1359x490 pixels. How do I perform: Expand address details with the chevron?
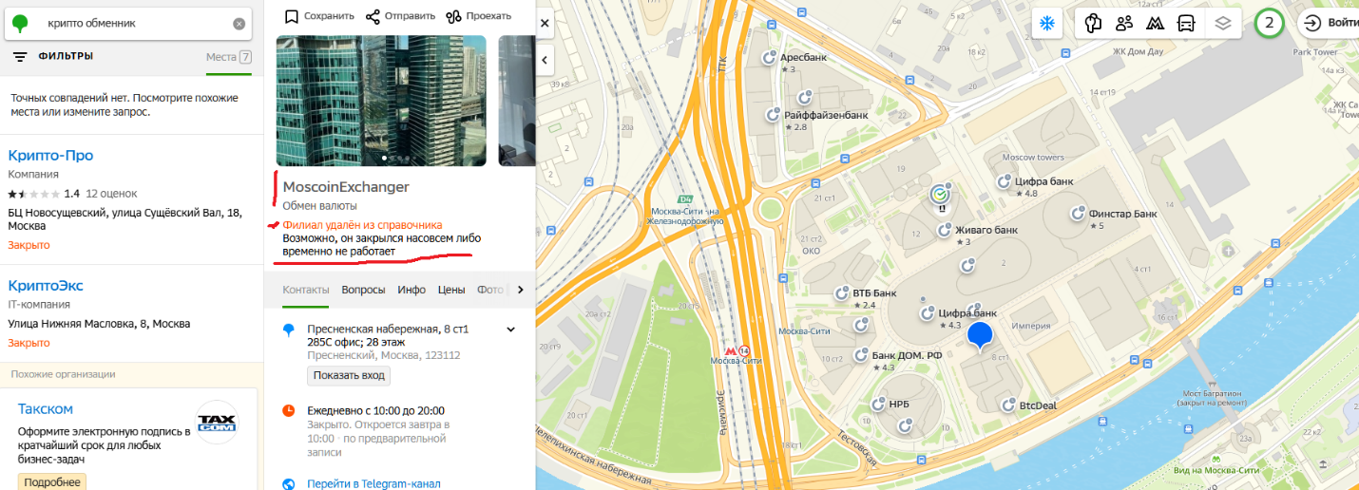[510, 330]
